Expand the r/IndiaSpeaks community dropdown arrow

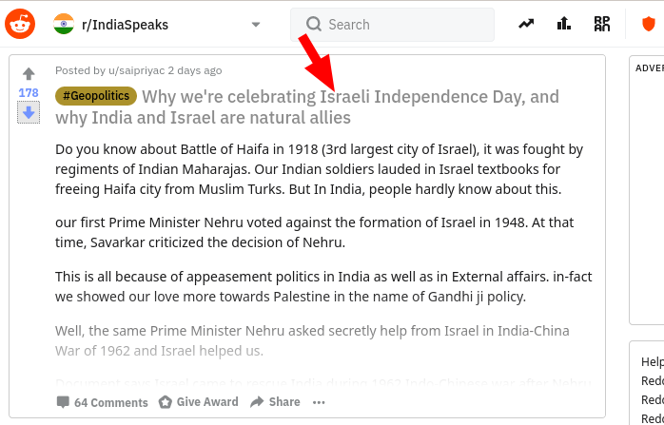(255, 25)
